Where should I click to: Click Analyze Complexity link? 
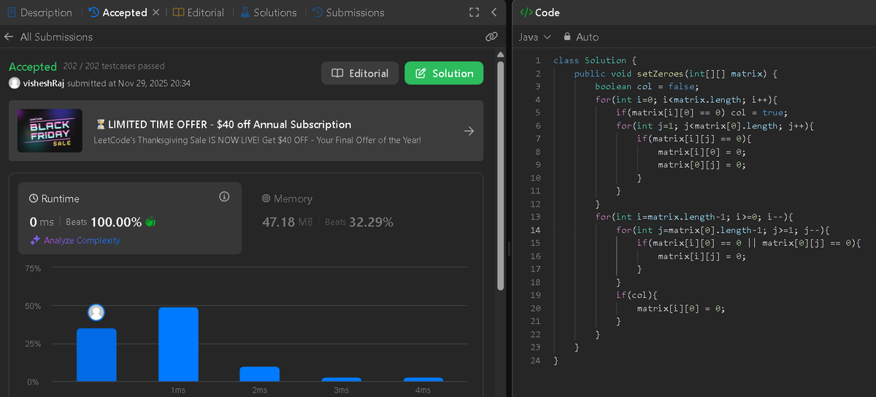tap(82, 240)
